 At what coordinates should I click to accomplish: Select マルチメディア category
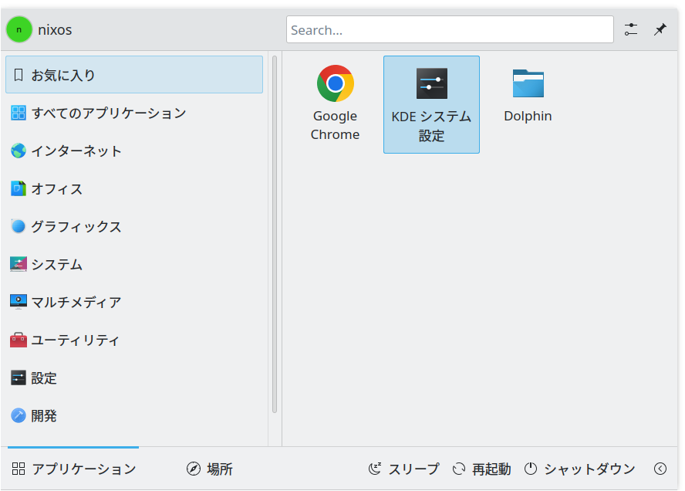point(134,302)
